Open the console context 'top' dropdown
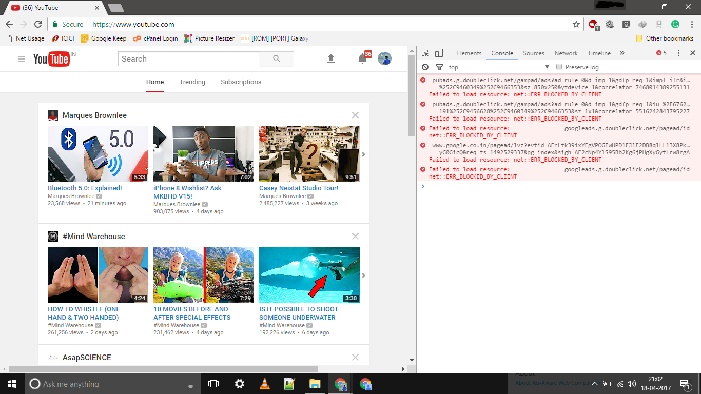The width and height of the screenshot is (701, 394). coord(499,67)
